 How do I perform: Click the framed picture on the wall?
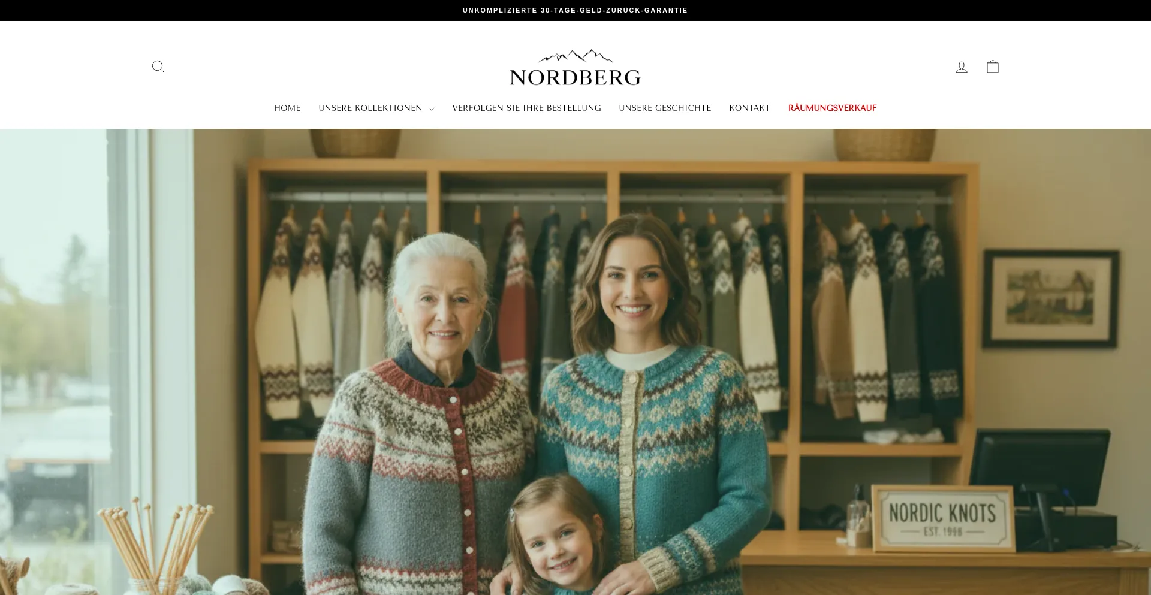pyautogui.click(x=1050, y=298)
